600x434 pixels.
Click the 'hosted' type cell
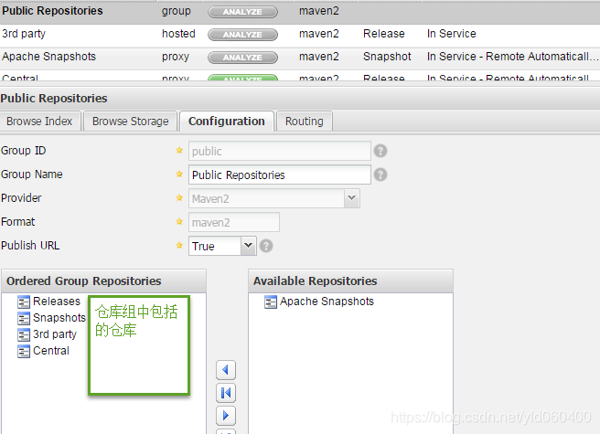(178, 34)
